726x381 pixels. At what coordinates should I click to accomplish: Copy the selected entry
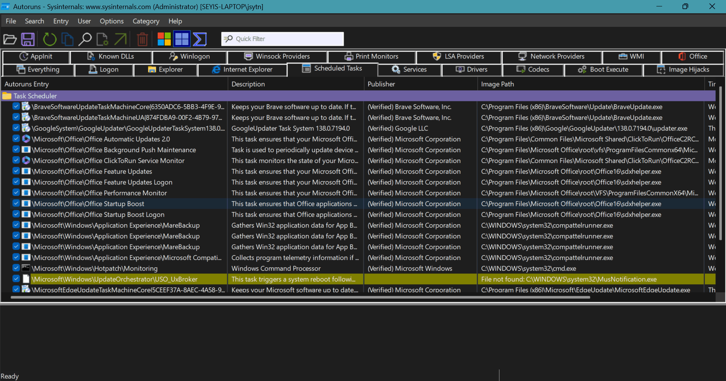(x=67, y=39)
